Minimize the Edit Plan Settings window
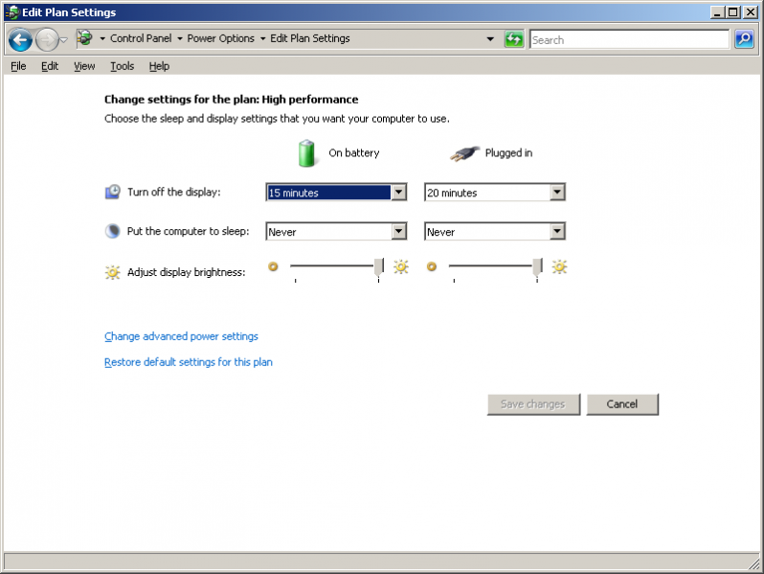The height and width of the screenshot is (574, 764). [x=717, y=12]
